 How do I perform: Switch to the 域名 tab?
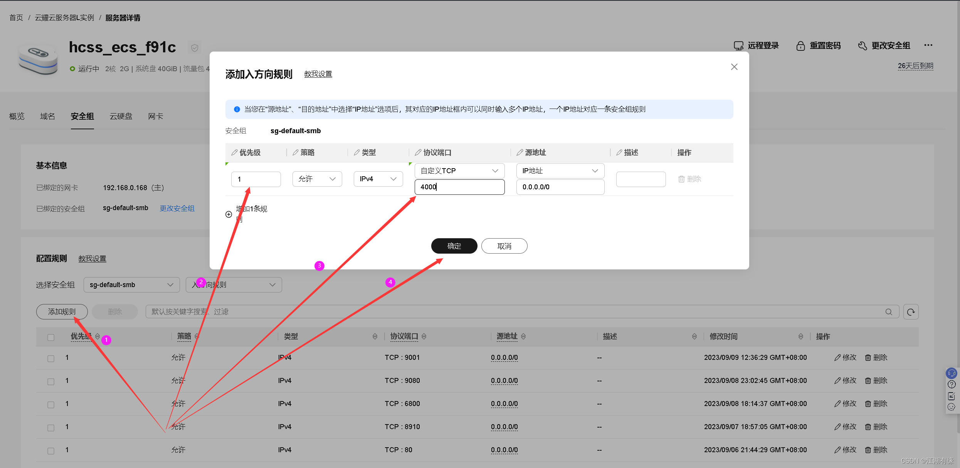pos(48,116)
